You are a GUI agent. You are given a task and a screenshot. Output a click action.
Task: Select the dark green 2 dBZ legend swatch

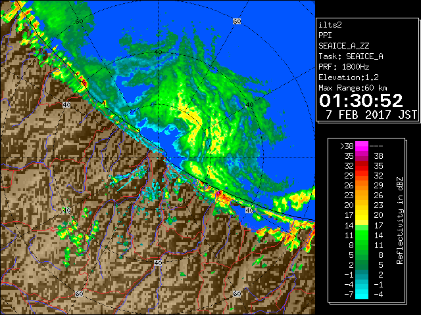tap(362, 265)
